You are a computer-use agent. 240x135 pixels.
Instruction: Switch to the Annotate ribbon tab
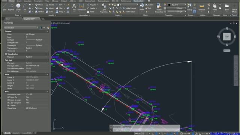click(x=28, y=1)
